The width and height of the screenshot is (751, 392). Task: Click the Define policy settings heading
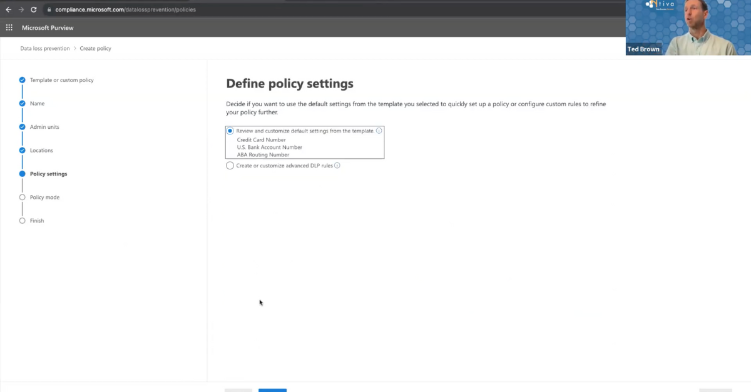[290, 83]
